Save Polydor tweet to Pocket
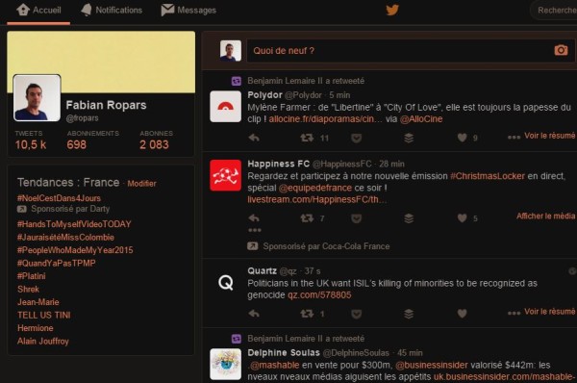Screen dimensions: 577x383 (356, 139)
